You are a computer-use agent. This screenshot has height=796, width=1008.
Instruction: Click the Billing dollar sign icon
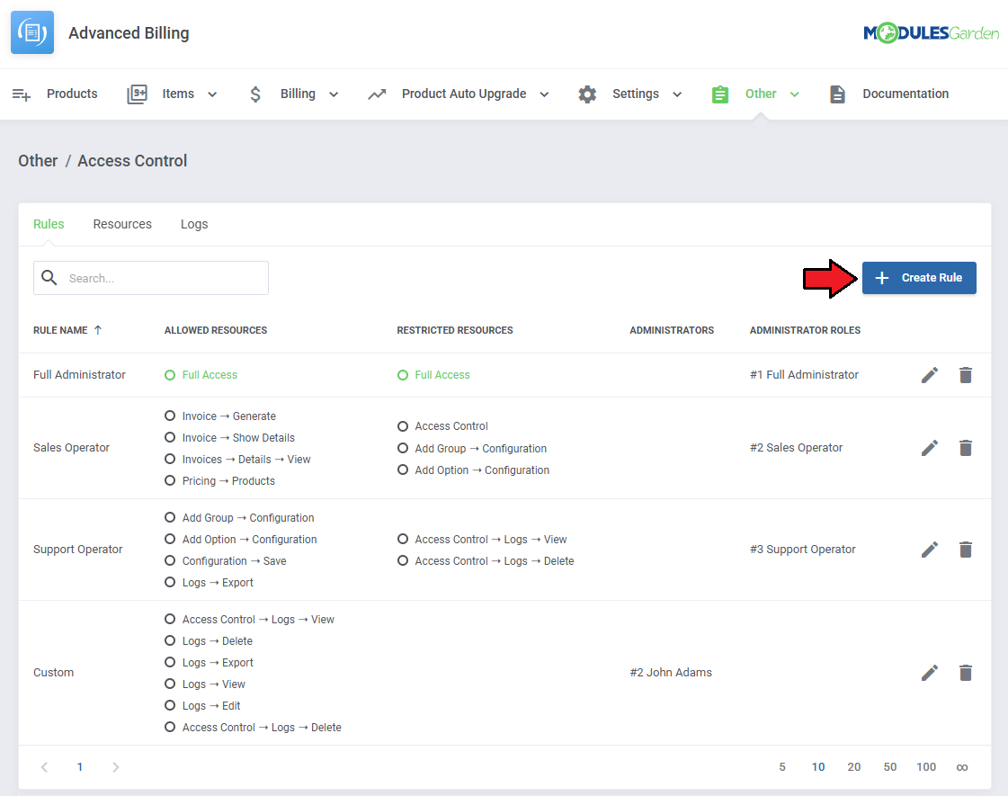pyautogui.click(x=255, y=94)
